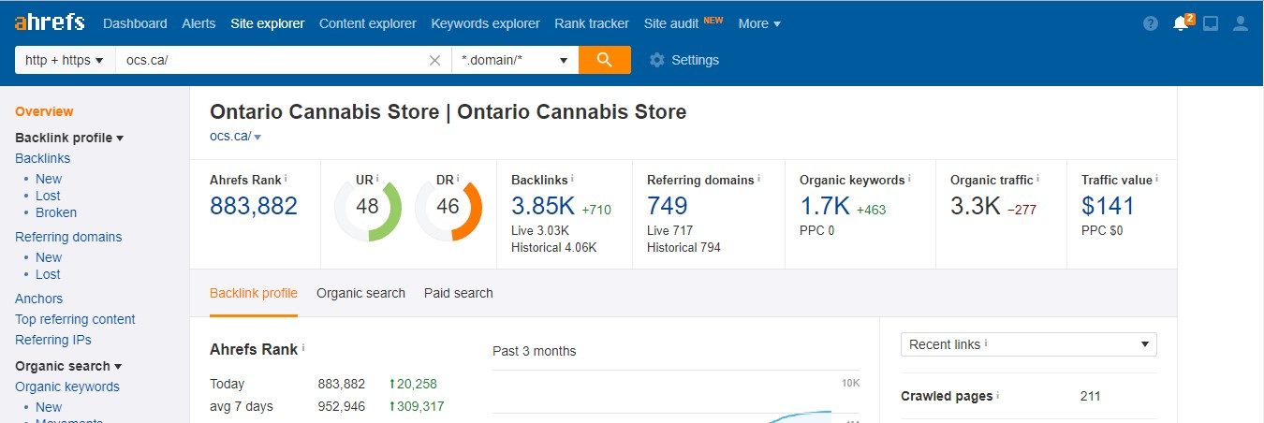Open the Recent links dropdown
1264x423 pixels.
(x=1028, y=344)
